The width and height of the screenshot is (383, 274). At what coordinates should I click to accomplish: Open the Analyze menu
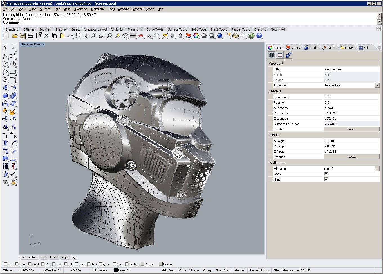click(x=123, y=9)
